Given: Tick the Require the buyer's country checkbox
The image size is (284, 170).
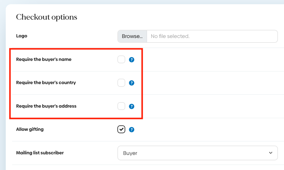Looking at the screenshot, I should coord(121,83).
